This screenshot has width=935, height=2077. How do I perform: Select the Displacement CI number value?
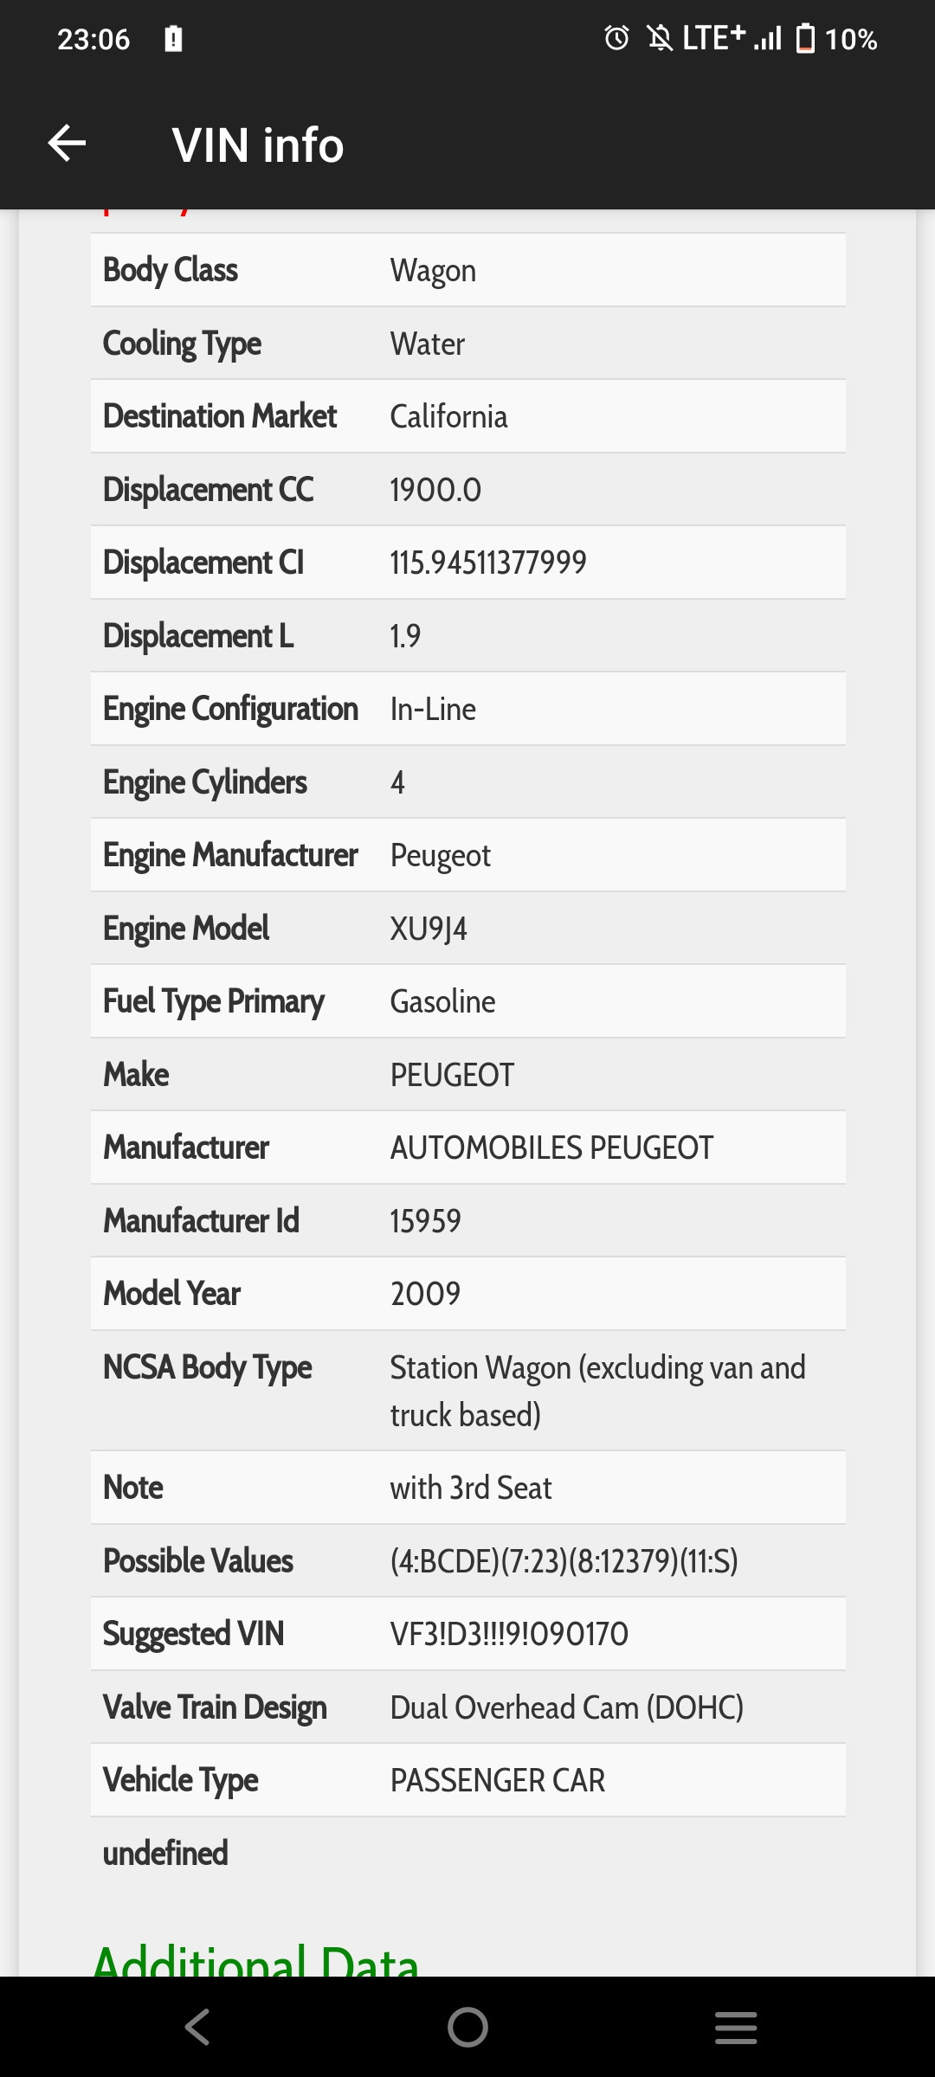488,563
